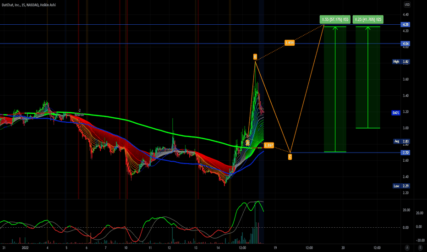Select the 4.04 price line label
This screenshot has width=427, height=252.
pos(405,44)
